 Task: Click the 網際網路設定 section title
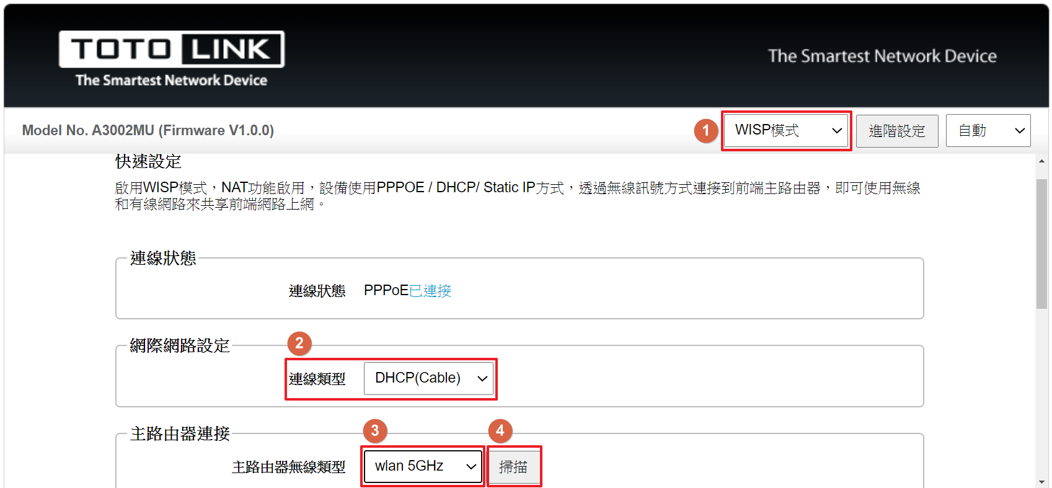(180, 345)
